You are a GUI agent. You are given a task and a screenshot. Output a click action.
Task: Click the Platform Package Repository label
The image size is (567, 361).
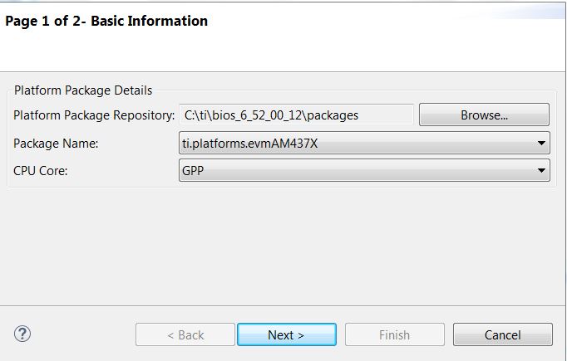coord(94,115)
